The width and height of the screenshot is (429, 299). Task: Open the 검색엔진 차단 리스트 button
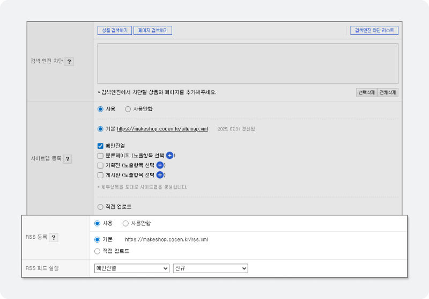tap(374, 31)
